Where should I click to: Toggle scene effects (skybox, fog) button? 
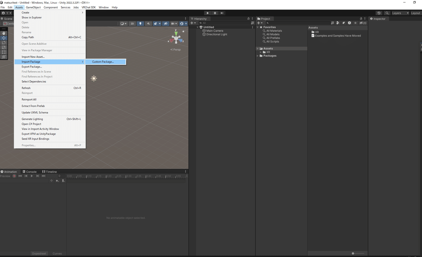(155, 24)
